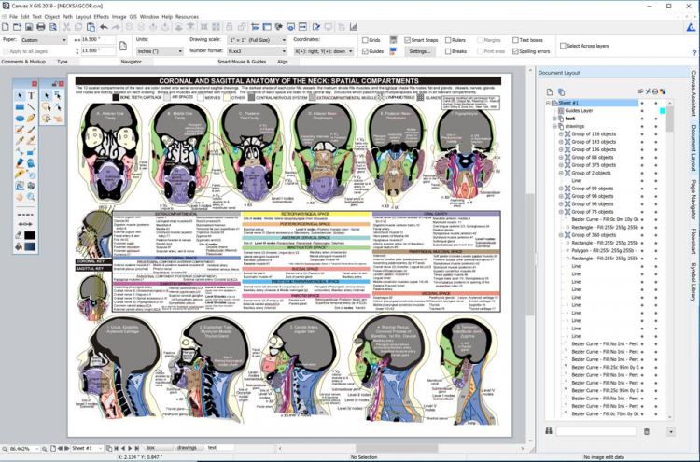Viewport: 700px width, 462px height.
Task: Switch to the Symbol Library side tab
Action: pyautogui.click(x=694, y=282)
